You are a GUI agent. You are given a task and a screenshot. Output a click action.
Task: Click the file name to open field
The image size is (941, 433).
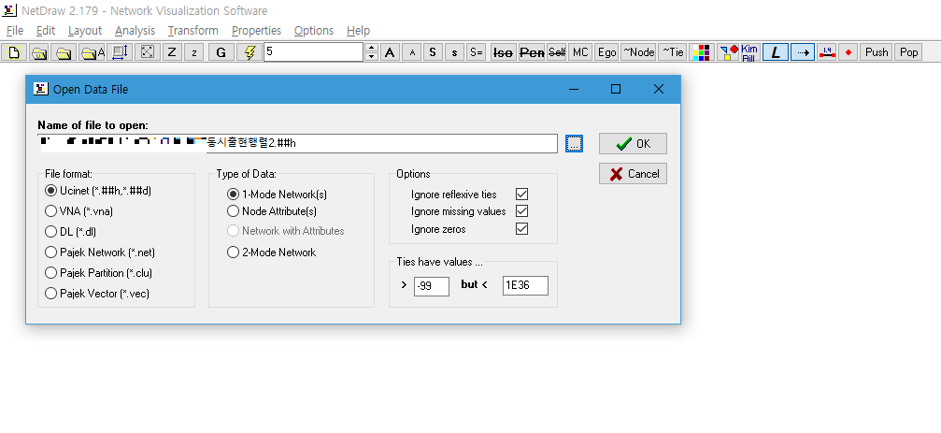[298, 143]
